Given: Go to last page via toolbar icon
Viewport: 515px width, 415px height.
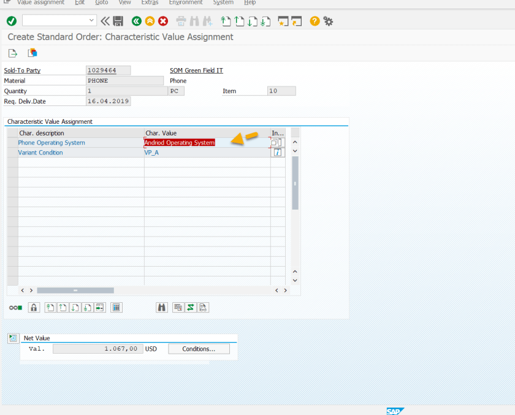Looking at the screenshot, I should click(265, 21).
